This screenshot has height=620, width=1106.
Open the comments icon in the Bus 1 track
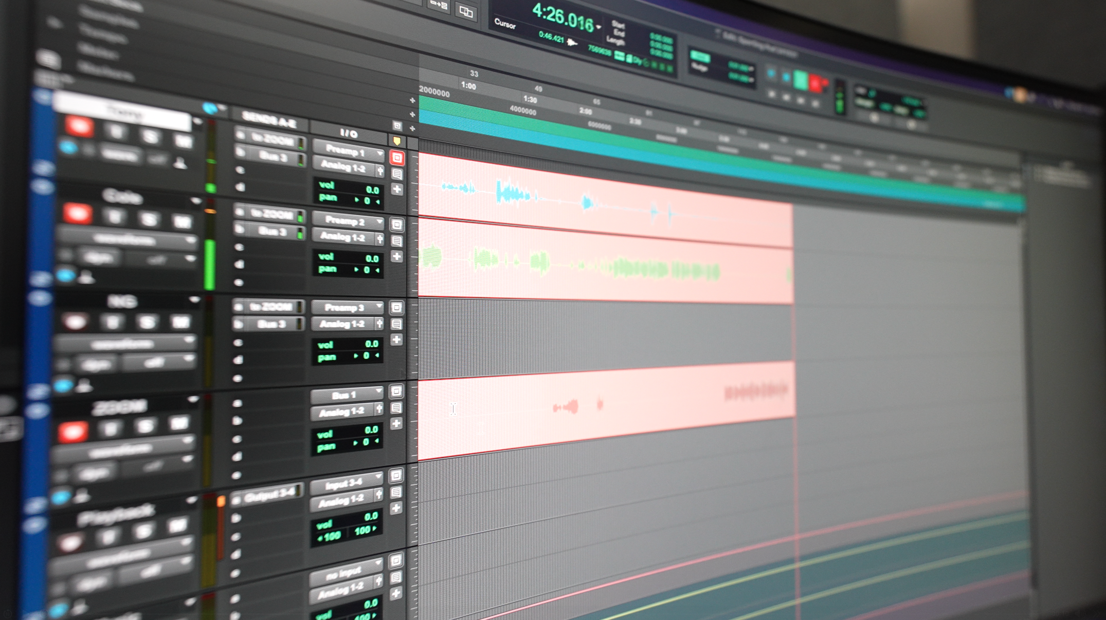point(396,408)
